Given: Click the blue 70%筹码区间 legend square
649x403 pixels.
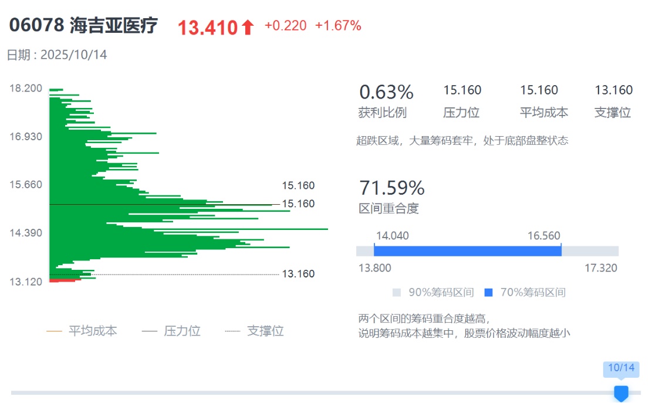Looking at the screenshot, I should (489, 293).
